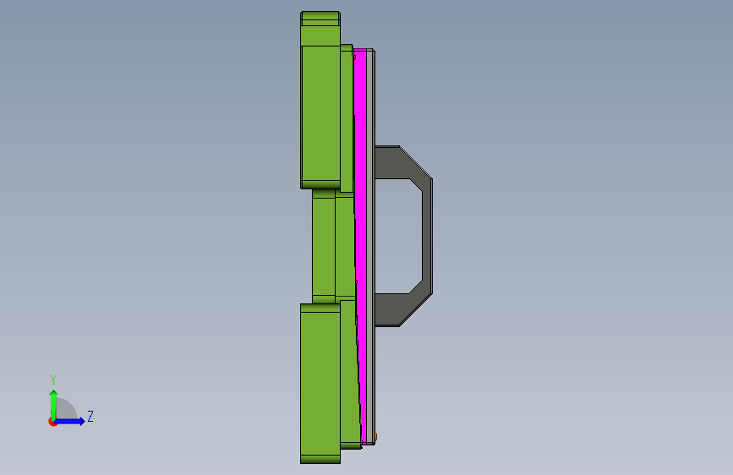Select the lower green block of the model
Viewport: 733px width, 475px height.
(x=320, y=384)
